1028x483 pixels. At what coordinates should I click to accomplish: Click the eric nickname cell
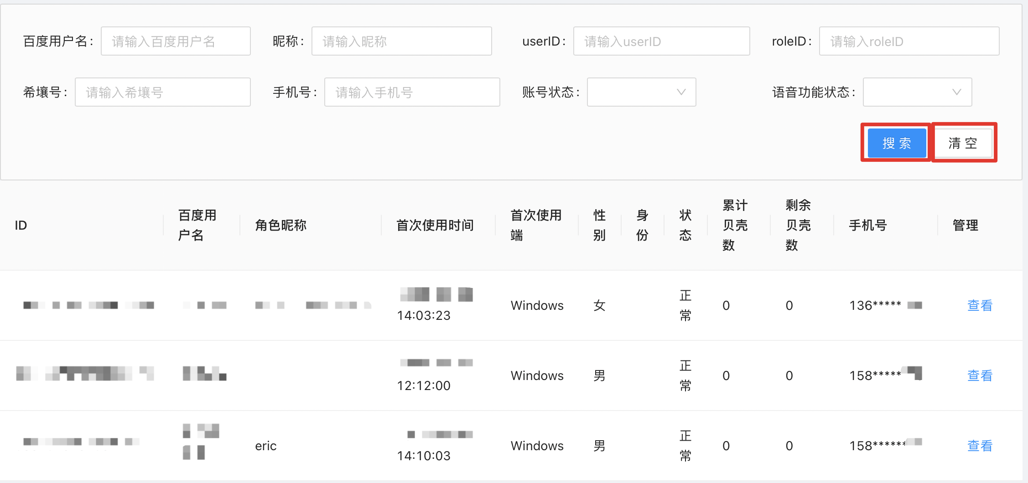(266, 446)
